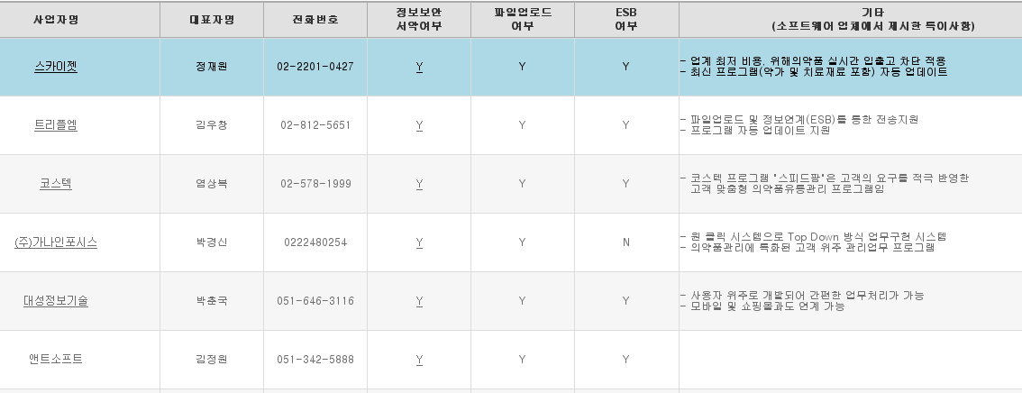Click security pledge Y in 앤트소프트 row

[419, 360]
